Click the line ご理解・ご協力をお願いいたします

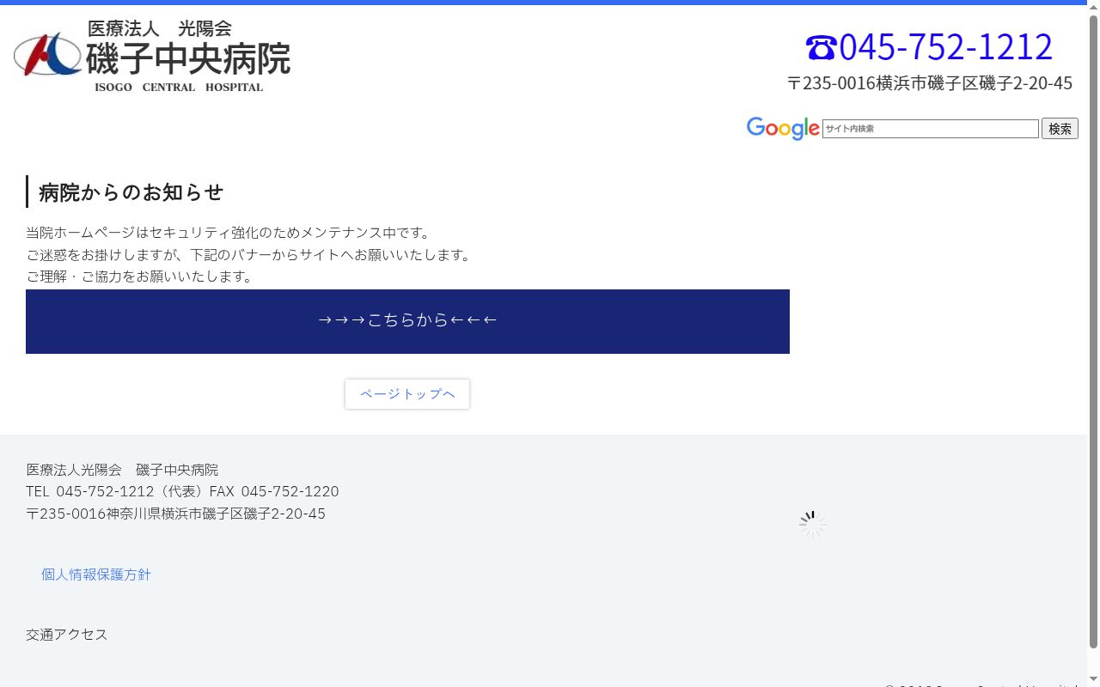coord(140,277)
